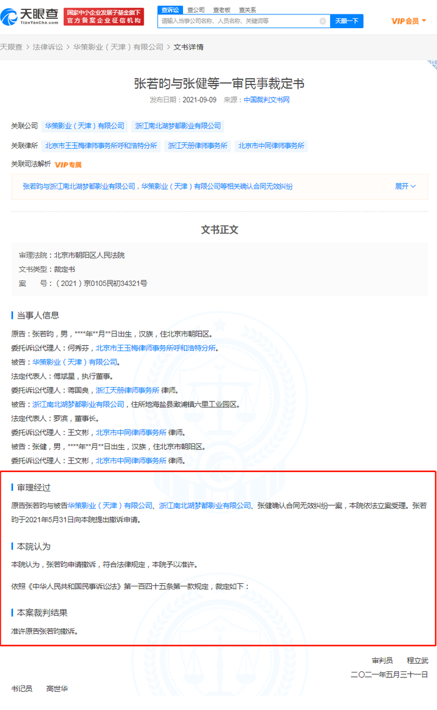
Task: Open 华策影业（天津）有限公司 breadcrumb link
Action: [118, 47]
